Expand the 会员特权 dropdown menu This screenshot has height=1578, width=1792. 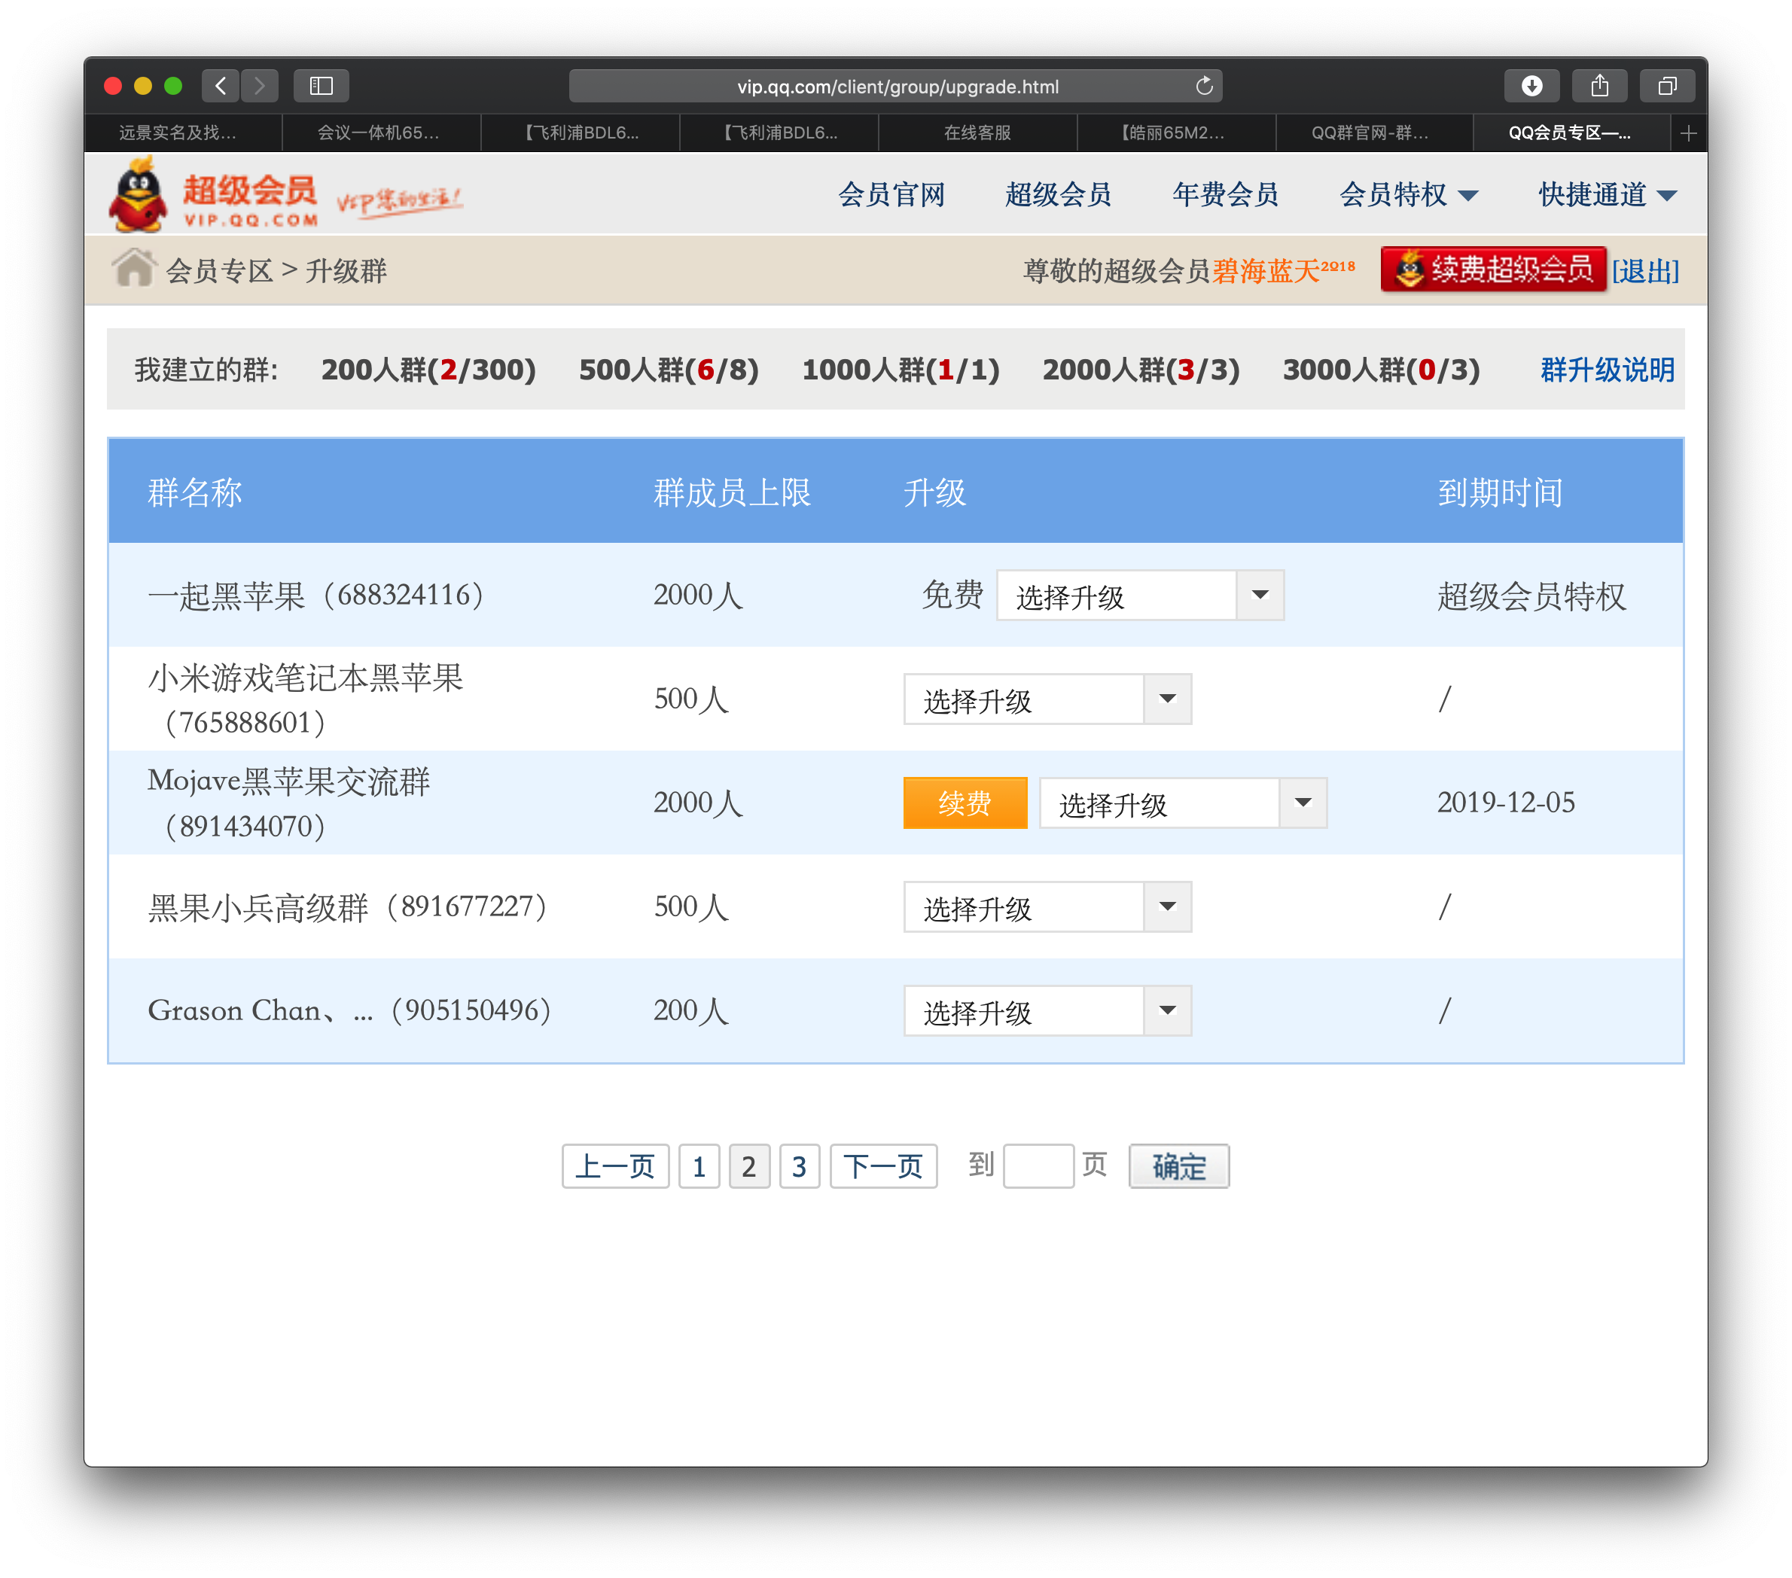(x=1409, y=193)
